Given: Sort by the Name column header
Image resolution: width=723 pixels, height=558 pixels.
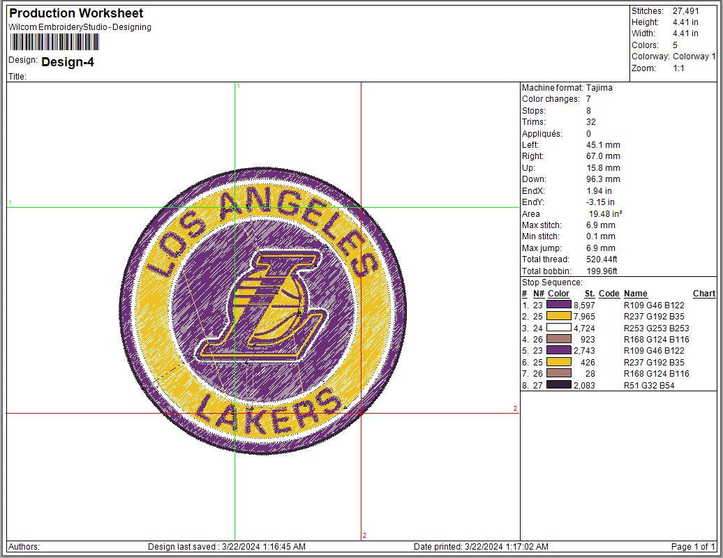Looking at the screenshot, I should coord(636,294).
